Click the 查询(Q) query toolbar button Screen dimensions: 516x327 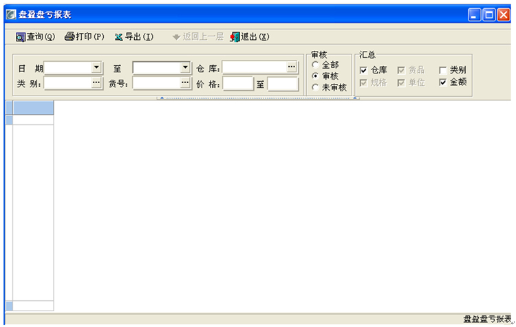point(35,37)
